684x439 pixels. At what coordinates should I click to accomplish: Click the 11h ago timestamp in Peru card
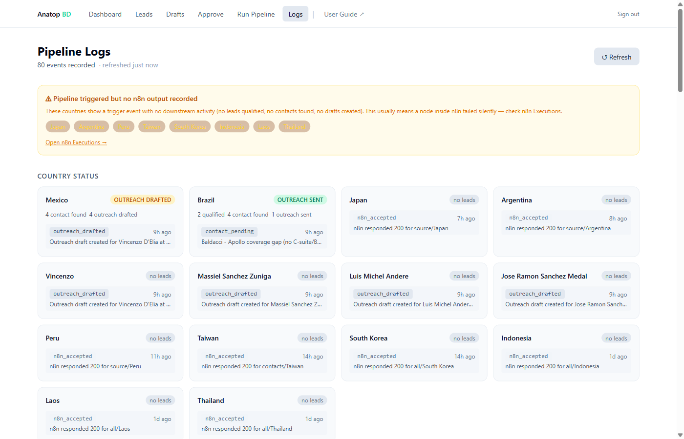tap(161, 357)
